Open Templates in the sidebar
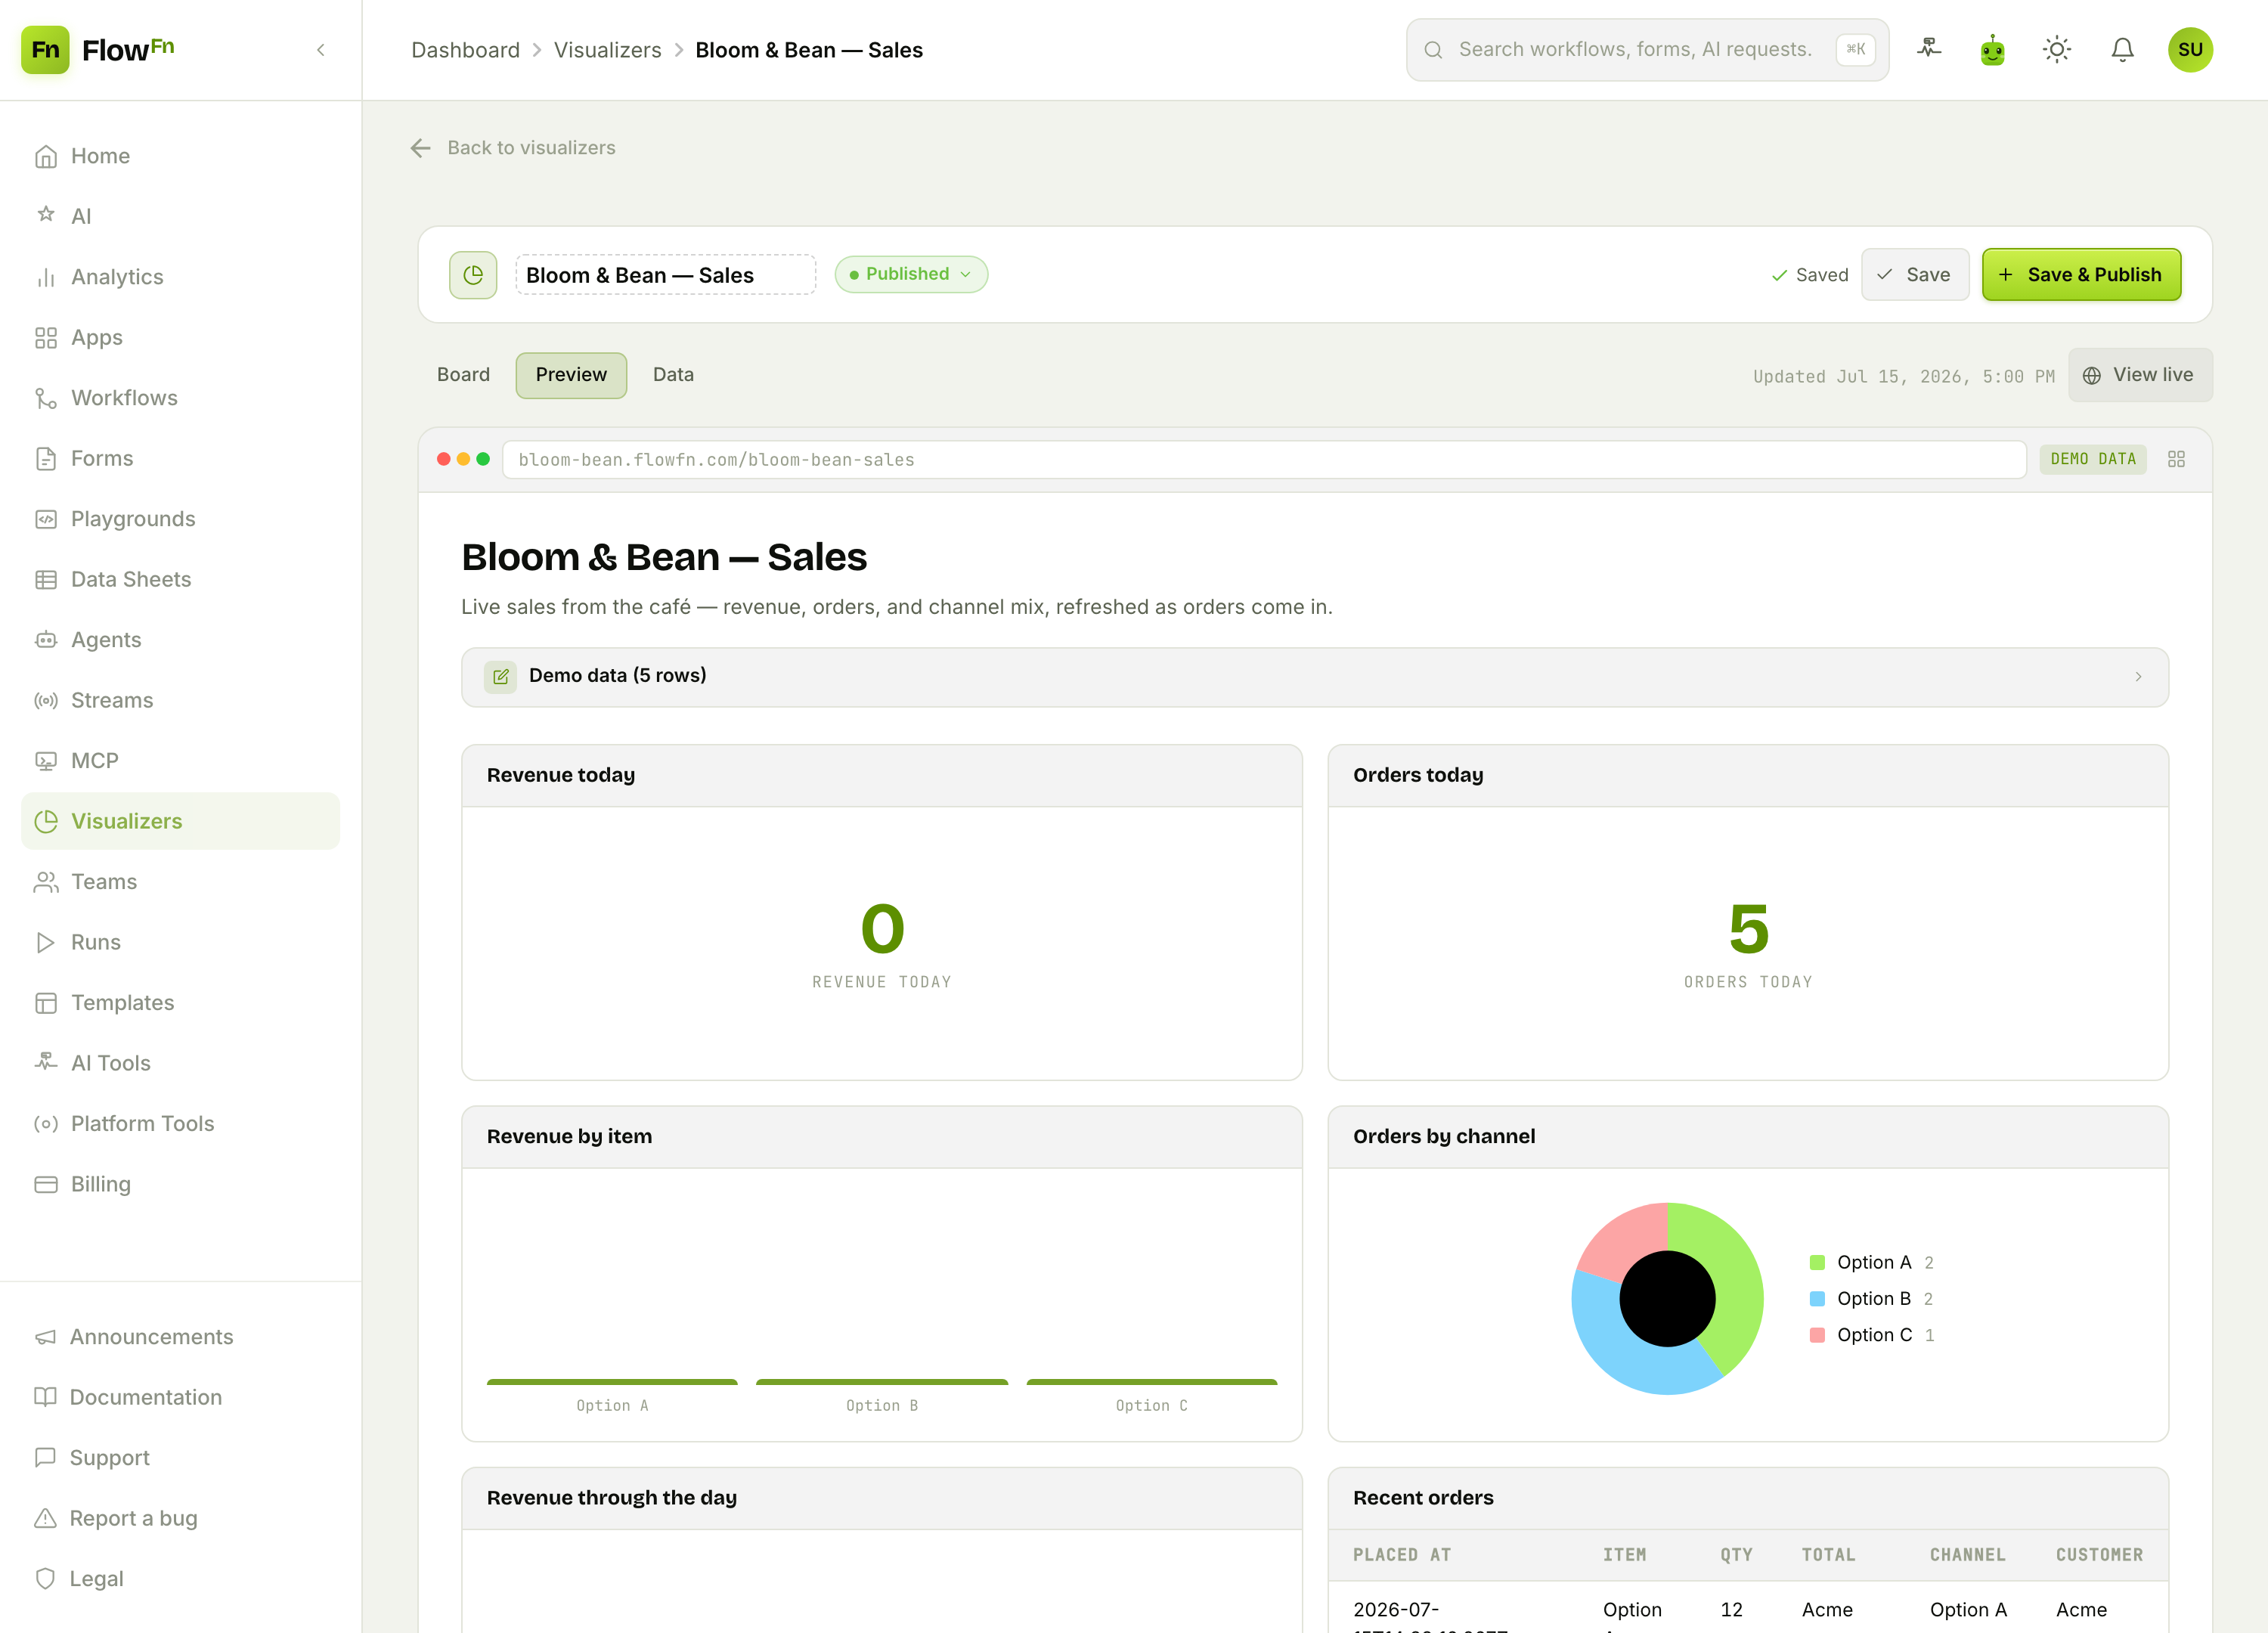This screenshot has width=2268, height=1633. coord(180,1003)
